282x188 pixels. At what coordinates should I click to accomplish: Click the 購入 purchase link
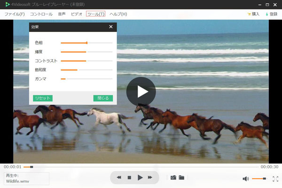(253, 14)
